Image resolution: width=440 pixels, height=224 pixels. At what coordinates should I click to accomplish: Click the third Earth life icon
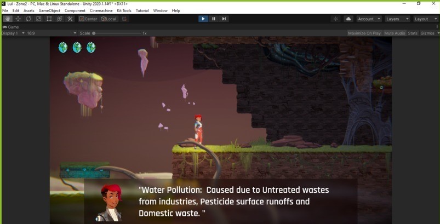click(x=91, y=47)
